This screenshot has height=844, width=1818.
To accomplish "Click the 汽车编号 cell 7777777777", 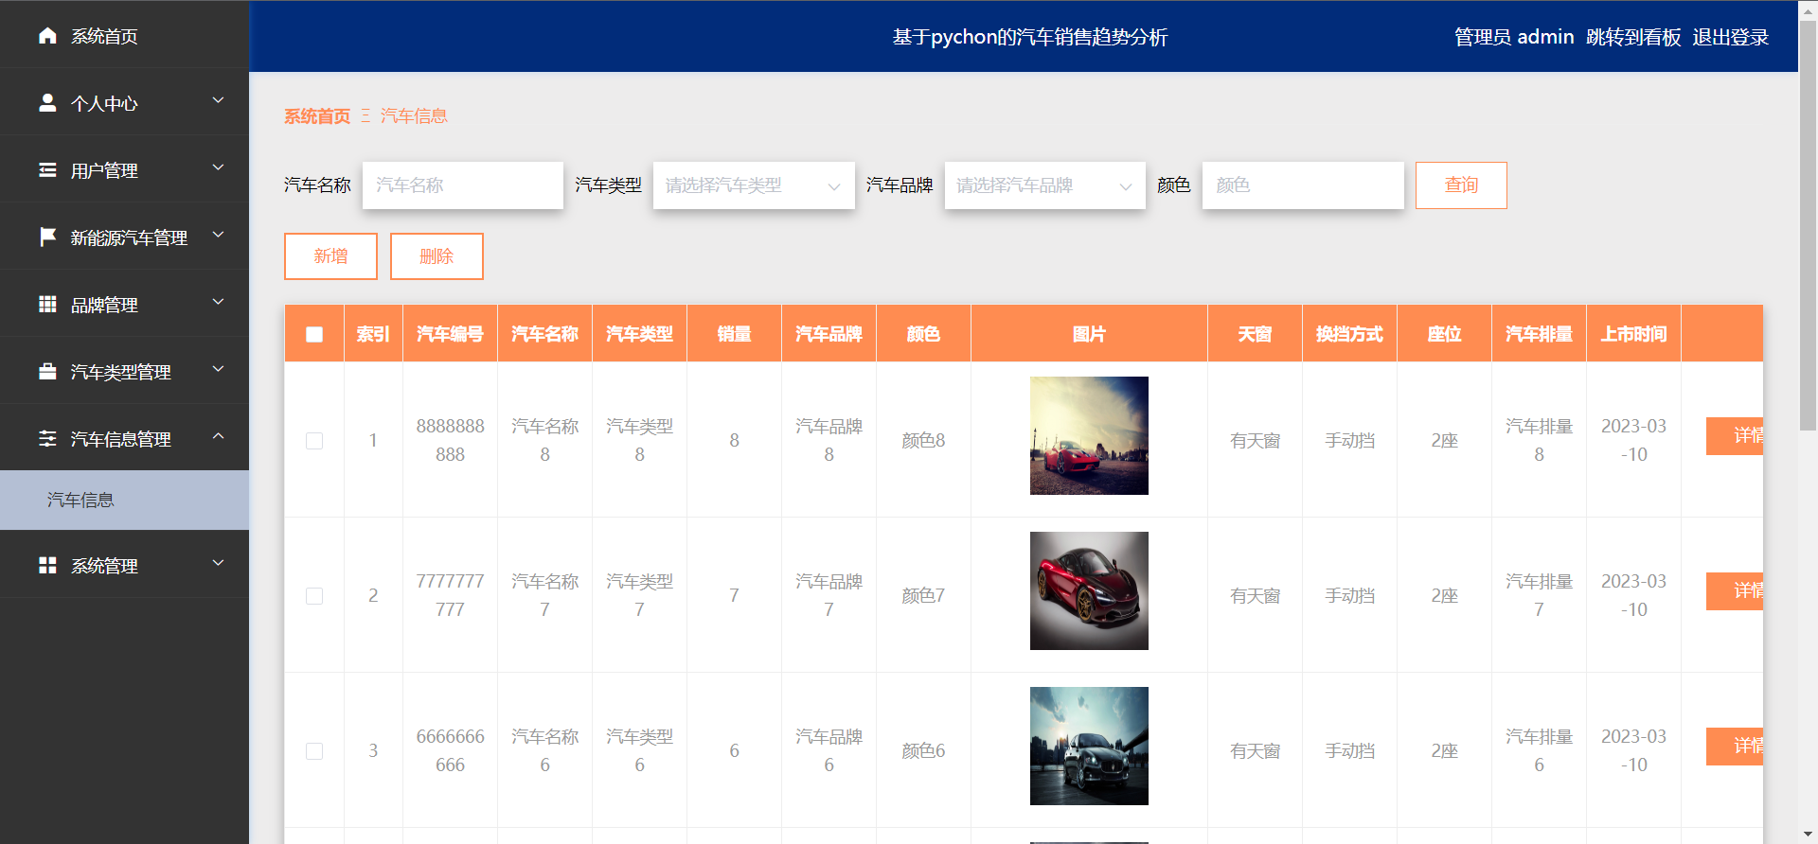I will coord(450,595).
